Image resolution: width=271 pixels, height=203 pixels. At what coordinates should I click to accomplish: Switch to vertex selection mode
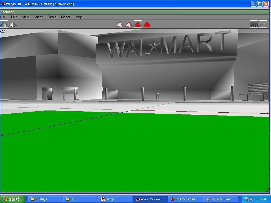120,24
